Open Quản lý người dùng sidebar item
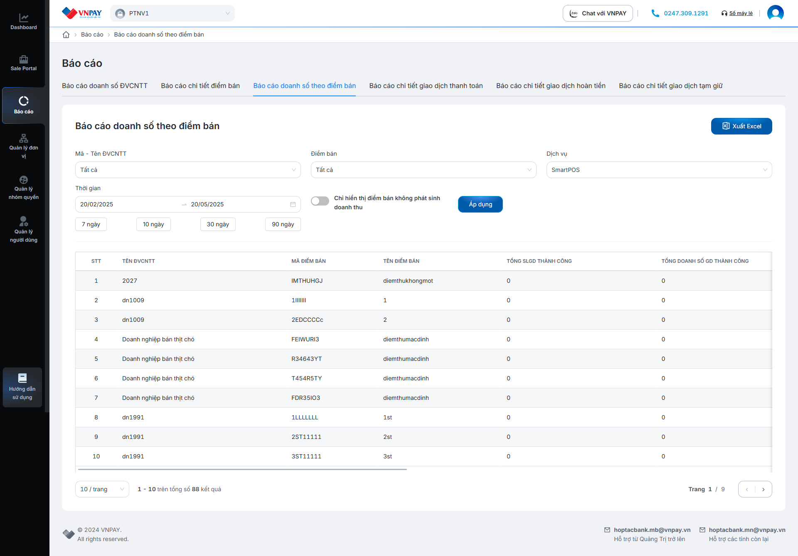Viewport: 798px width, 556px height. click(x=24, y=229)
